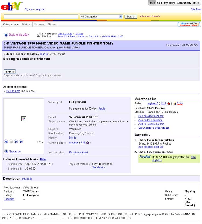This screenshot has height=224, width=202.
Task: Click See detailed feedback under Buy safely
Action: coord(151,147)
